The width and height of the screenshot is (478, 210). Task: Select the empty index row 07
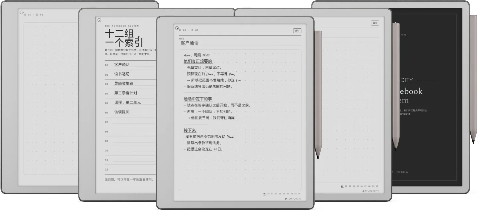pos(130,122)
